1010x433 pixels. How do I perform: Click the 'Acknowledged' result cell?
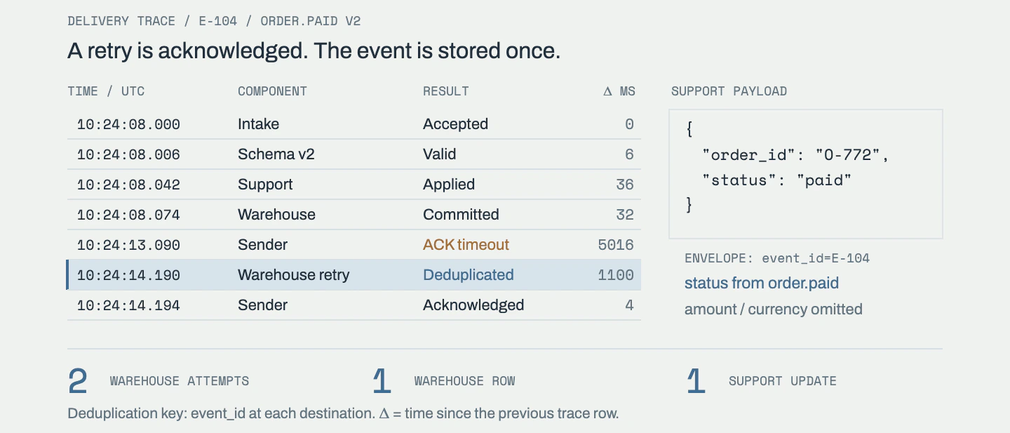[473, 305]
